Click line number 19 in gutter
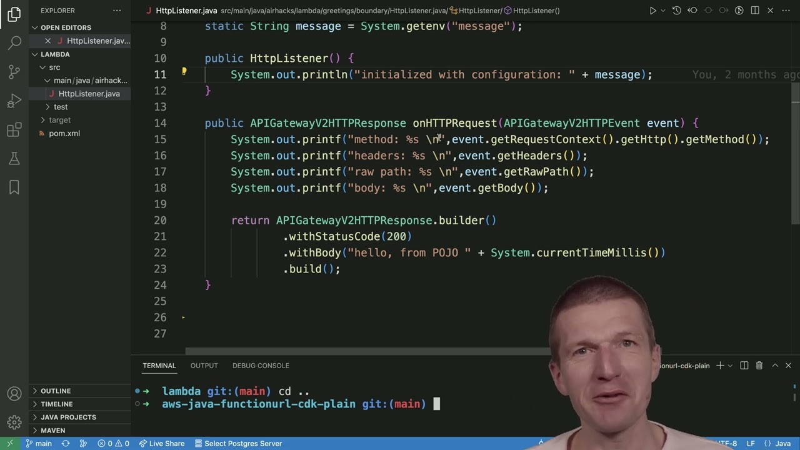The image size is (800, 450). tap(160, 204)
